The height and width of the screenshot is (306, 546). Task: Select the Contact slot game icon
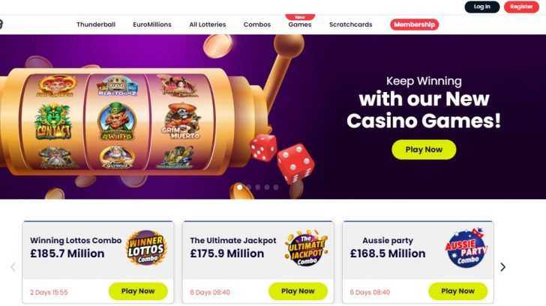click(54, 121)
